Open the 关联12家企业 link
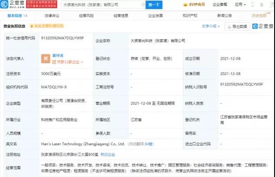Viewport: 275px width, 177px height. click(67, 62)
